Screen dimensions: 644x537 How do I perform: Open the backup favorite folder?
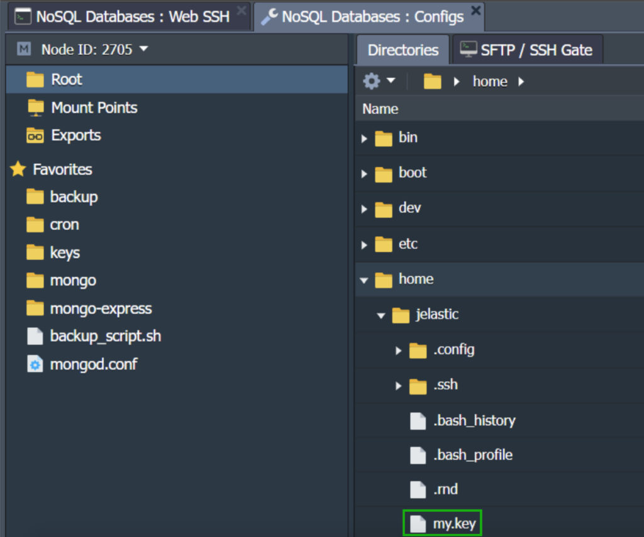(74, 197)
